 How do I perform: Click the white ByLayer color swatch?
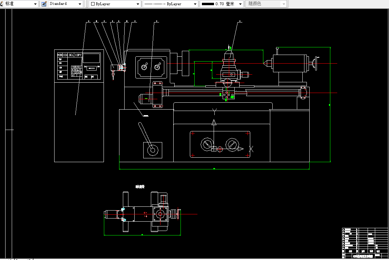point(93,4)
